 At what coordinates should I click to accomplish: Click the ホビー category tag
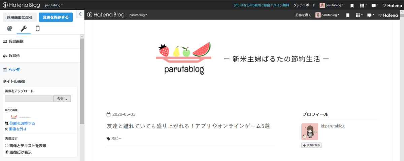[x=116, y=138]
